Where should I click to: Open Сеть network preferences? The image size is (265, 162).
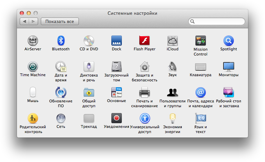[61, 118]
